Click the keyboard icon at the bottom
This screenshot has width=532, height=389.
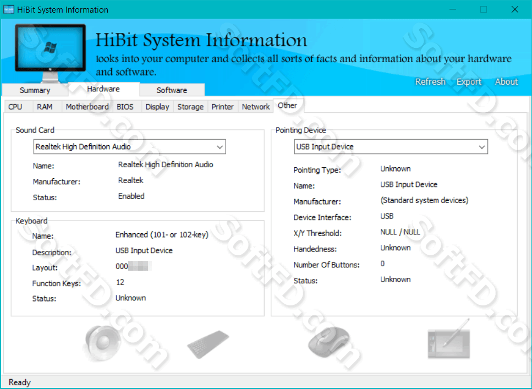208,344
